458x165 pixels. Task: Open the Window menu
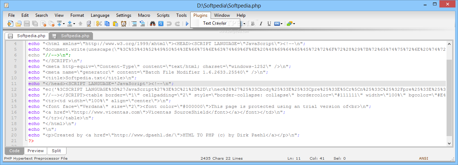pyautogui.click(x=222, y=15)
